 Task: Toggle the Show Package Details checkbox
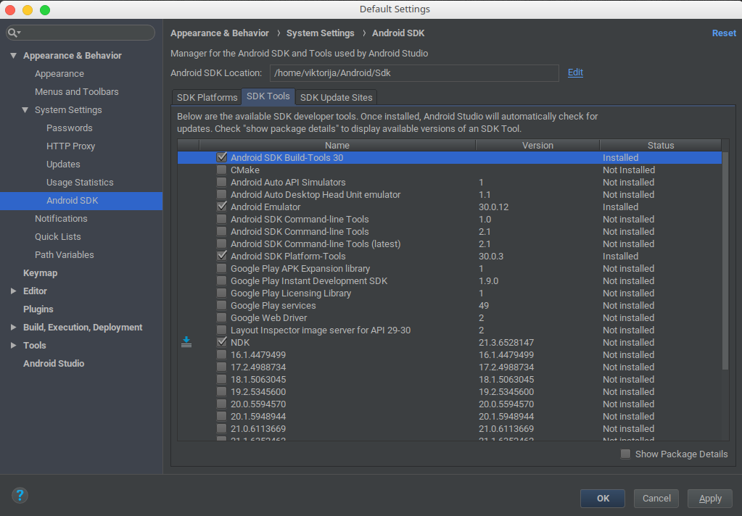coord(625,454)
